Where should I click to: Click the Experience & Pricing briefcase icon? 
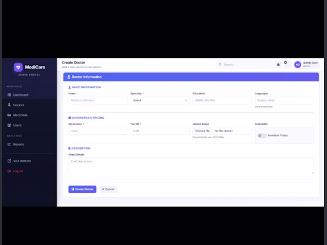pos(70,118)
